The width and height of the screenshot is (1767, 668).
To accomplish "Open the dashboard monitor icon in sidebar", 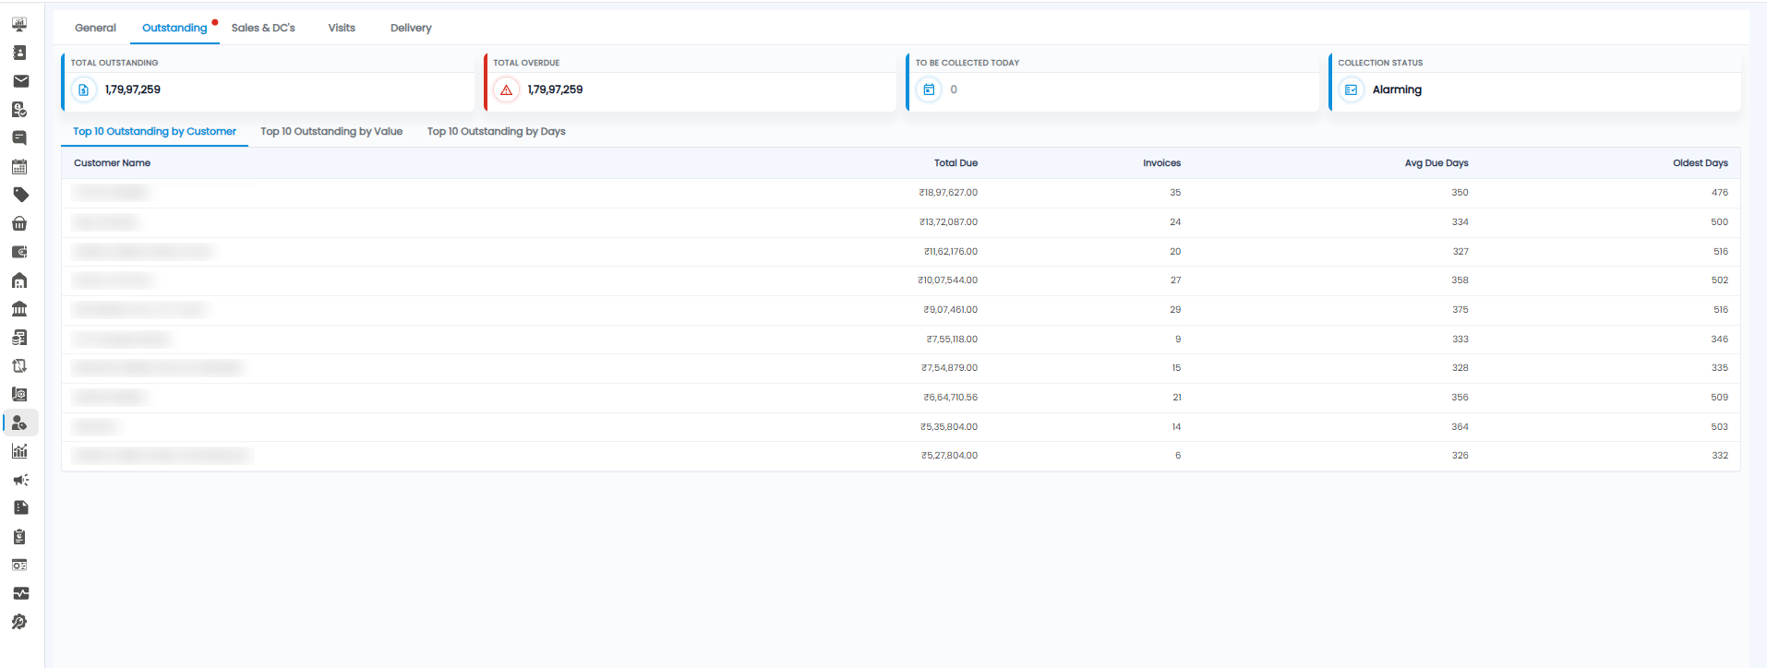I will tap(19, 24).
